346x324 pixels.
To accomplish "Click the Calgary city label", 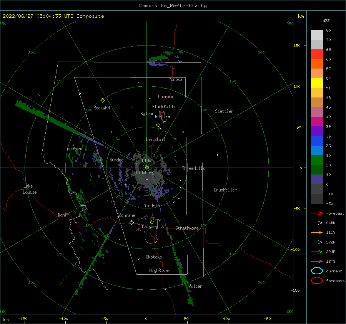I will [150, 227].
